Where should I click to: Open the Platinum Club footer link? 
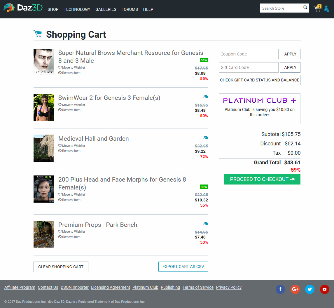pyautogui.click(x=145, y=287)
